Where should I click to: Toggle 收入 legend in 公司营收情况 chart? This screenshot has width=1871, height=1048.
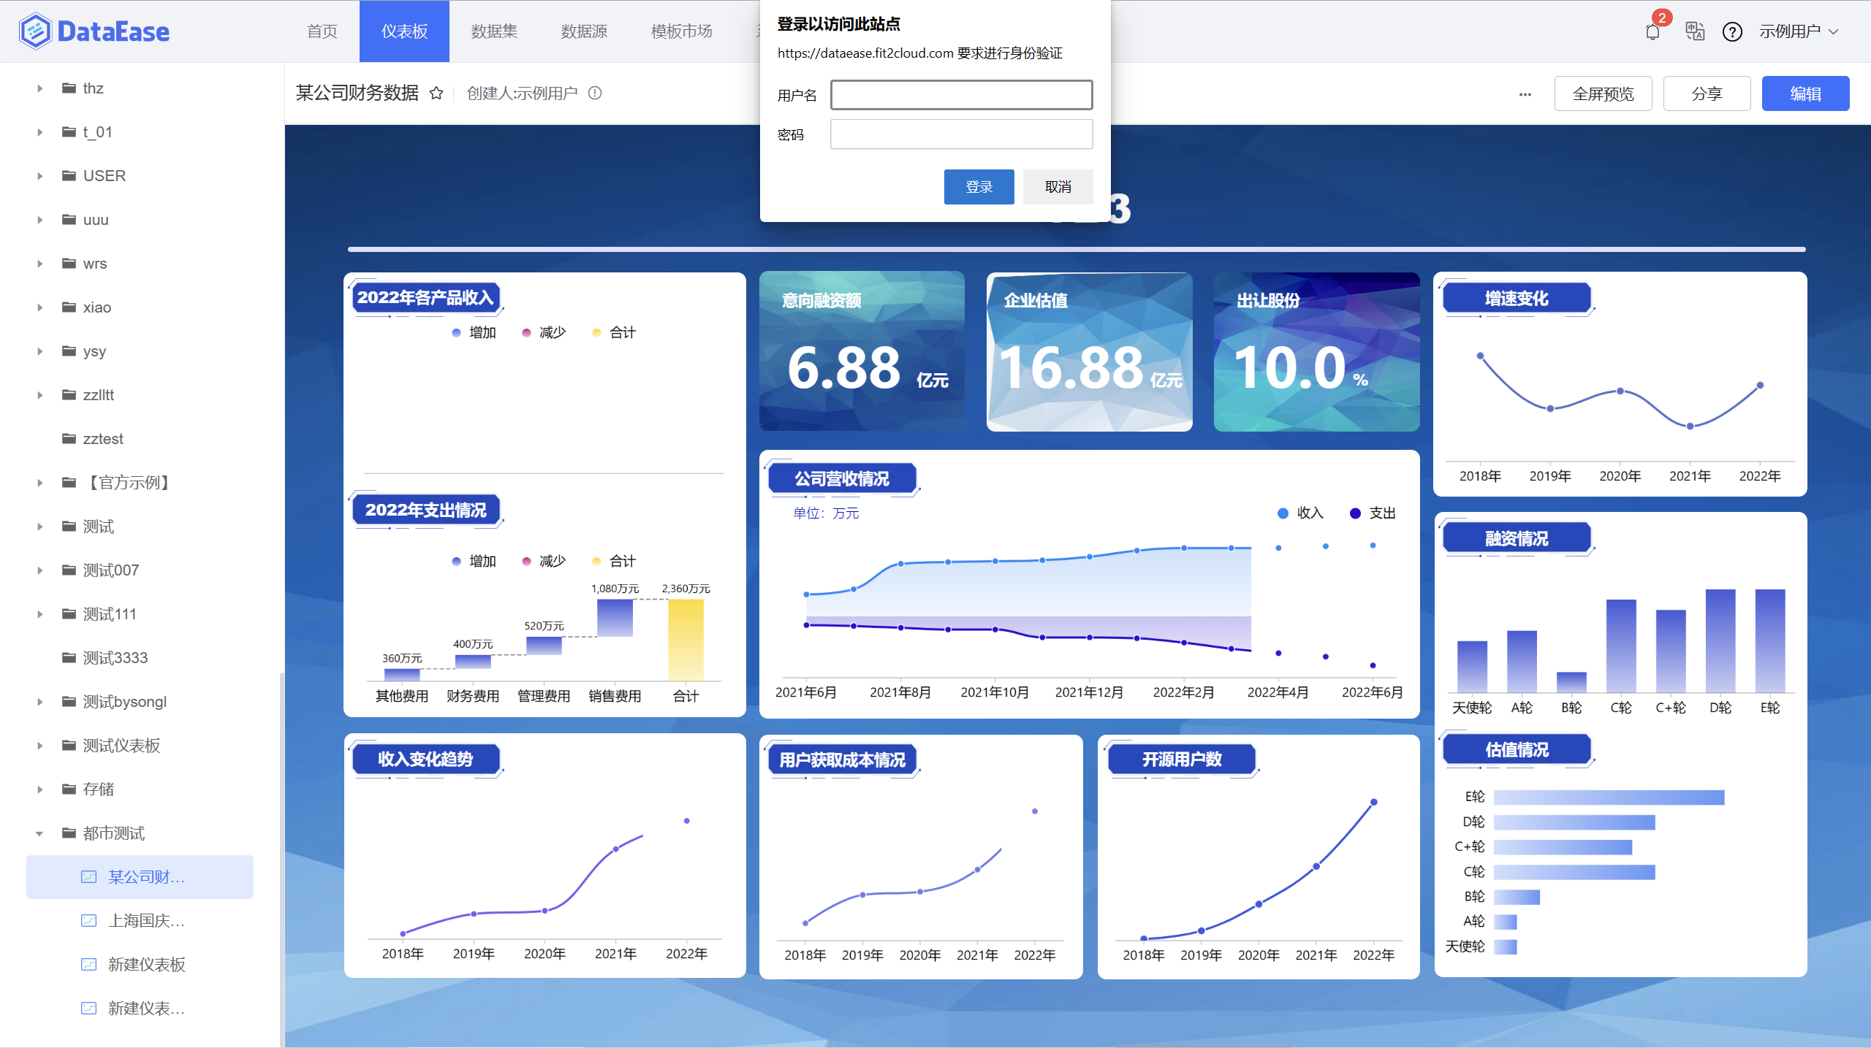(1300, 513)
